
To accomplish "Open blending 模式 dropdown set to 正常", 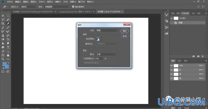I will tap(106, 54).
